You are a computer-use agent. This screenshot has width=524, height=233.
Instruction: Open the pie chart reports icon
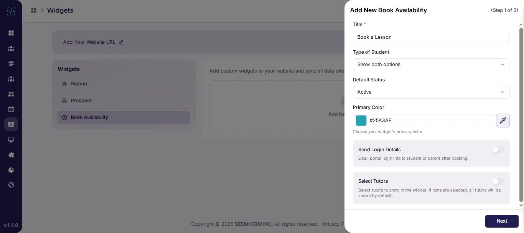[11, 170]
